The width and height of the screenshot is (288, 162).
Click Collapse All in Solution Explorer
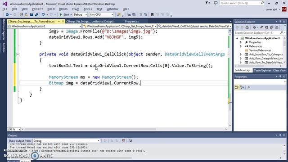[271, 27]
